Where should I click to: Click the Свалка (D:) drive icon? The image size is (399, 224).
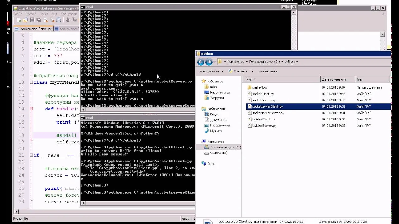pos(207,153)
